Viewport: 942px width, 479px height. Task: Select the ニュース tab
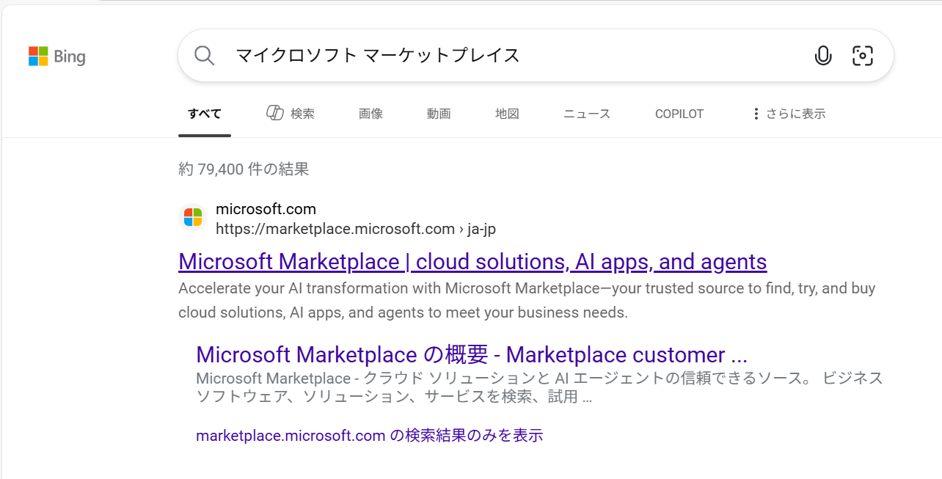(x=586, y=113)
